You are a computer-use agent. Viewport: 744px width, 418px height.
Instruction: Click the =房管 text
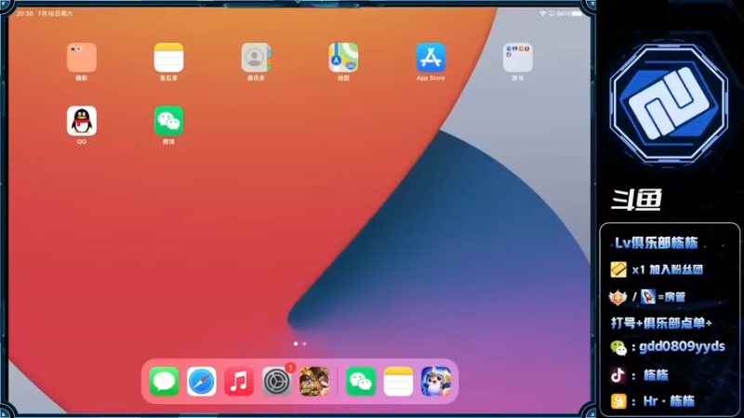[671, 297]
